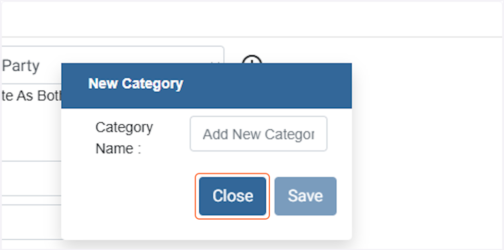Click the circled plus icon beside Party

pyautogui.click(x=252, y=60)
